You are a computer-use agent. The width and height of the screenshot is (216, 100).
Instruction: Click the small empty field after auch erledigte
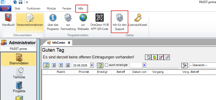tap(136, 65)
